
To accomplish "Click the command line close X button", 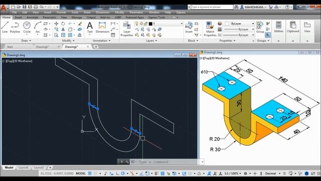I will coord(121,162).
